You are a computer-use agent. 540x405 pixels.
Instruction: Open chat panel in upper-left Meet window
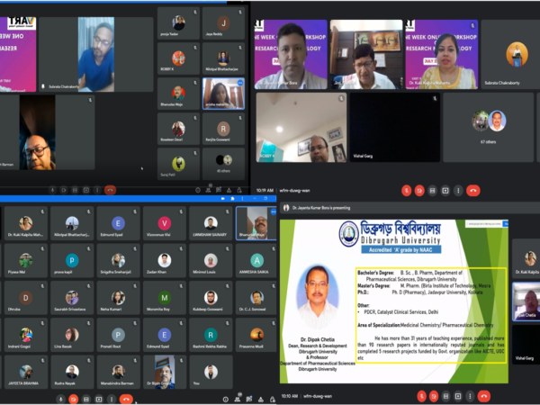coord(219,190)
